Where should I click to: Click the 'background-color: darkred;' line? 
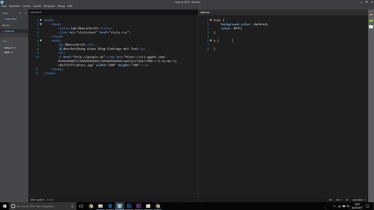pos(244,24)
